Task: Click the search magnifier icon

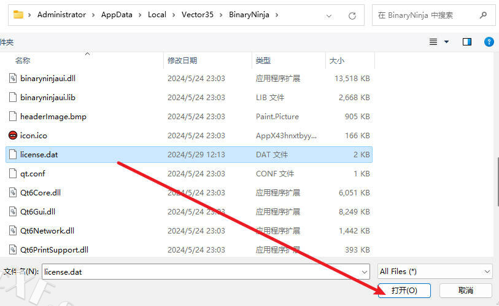Action: pos(483,15)
